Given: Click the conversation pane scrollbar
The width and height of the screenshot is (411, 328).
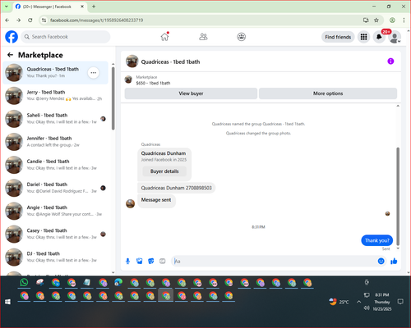Looking at the screenshot, I should [398, 196].
